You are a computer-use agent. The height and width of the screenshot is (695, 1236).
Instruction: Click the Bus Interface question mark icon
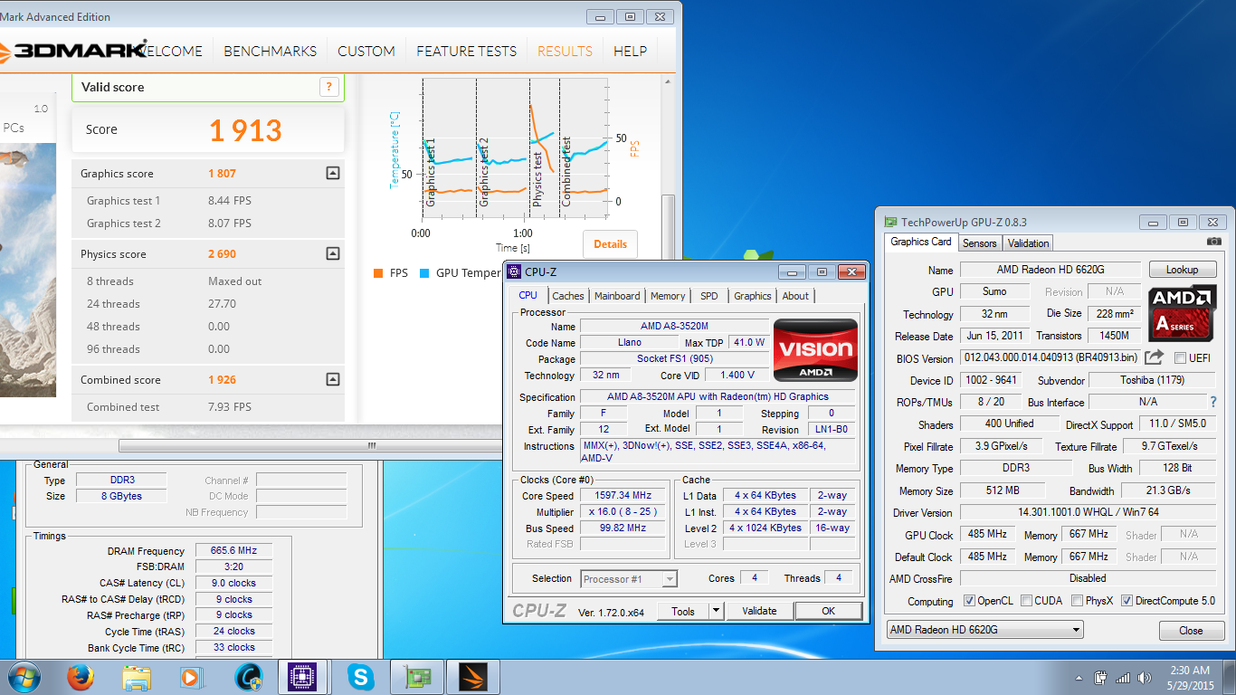click(1213, 402)
